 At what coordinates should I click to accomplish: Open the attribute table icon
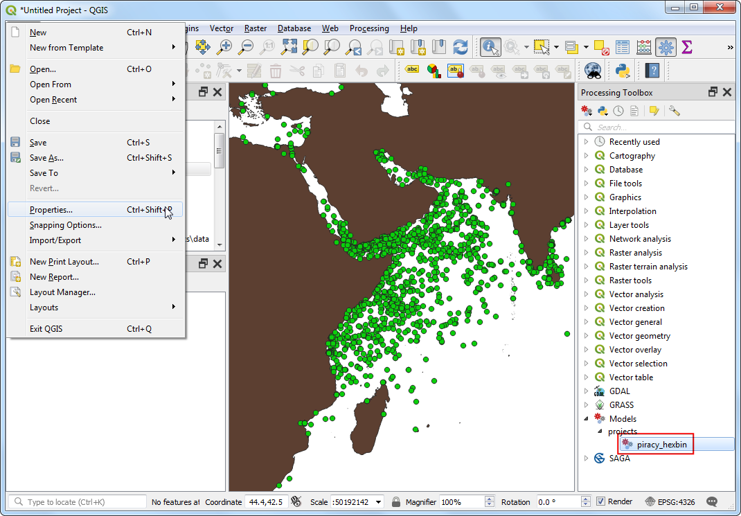coord(623,47)
